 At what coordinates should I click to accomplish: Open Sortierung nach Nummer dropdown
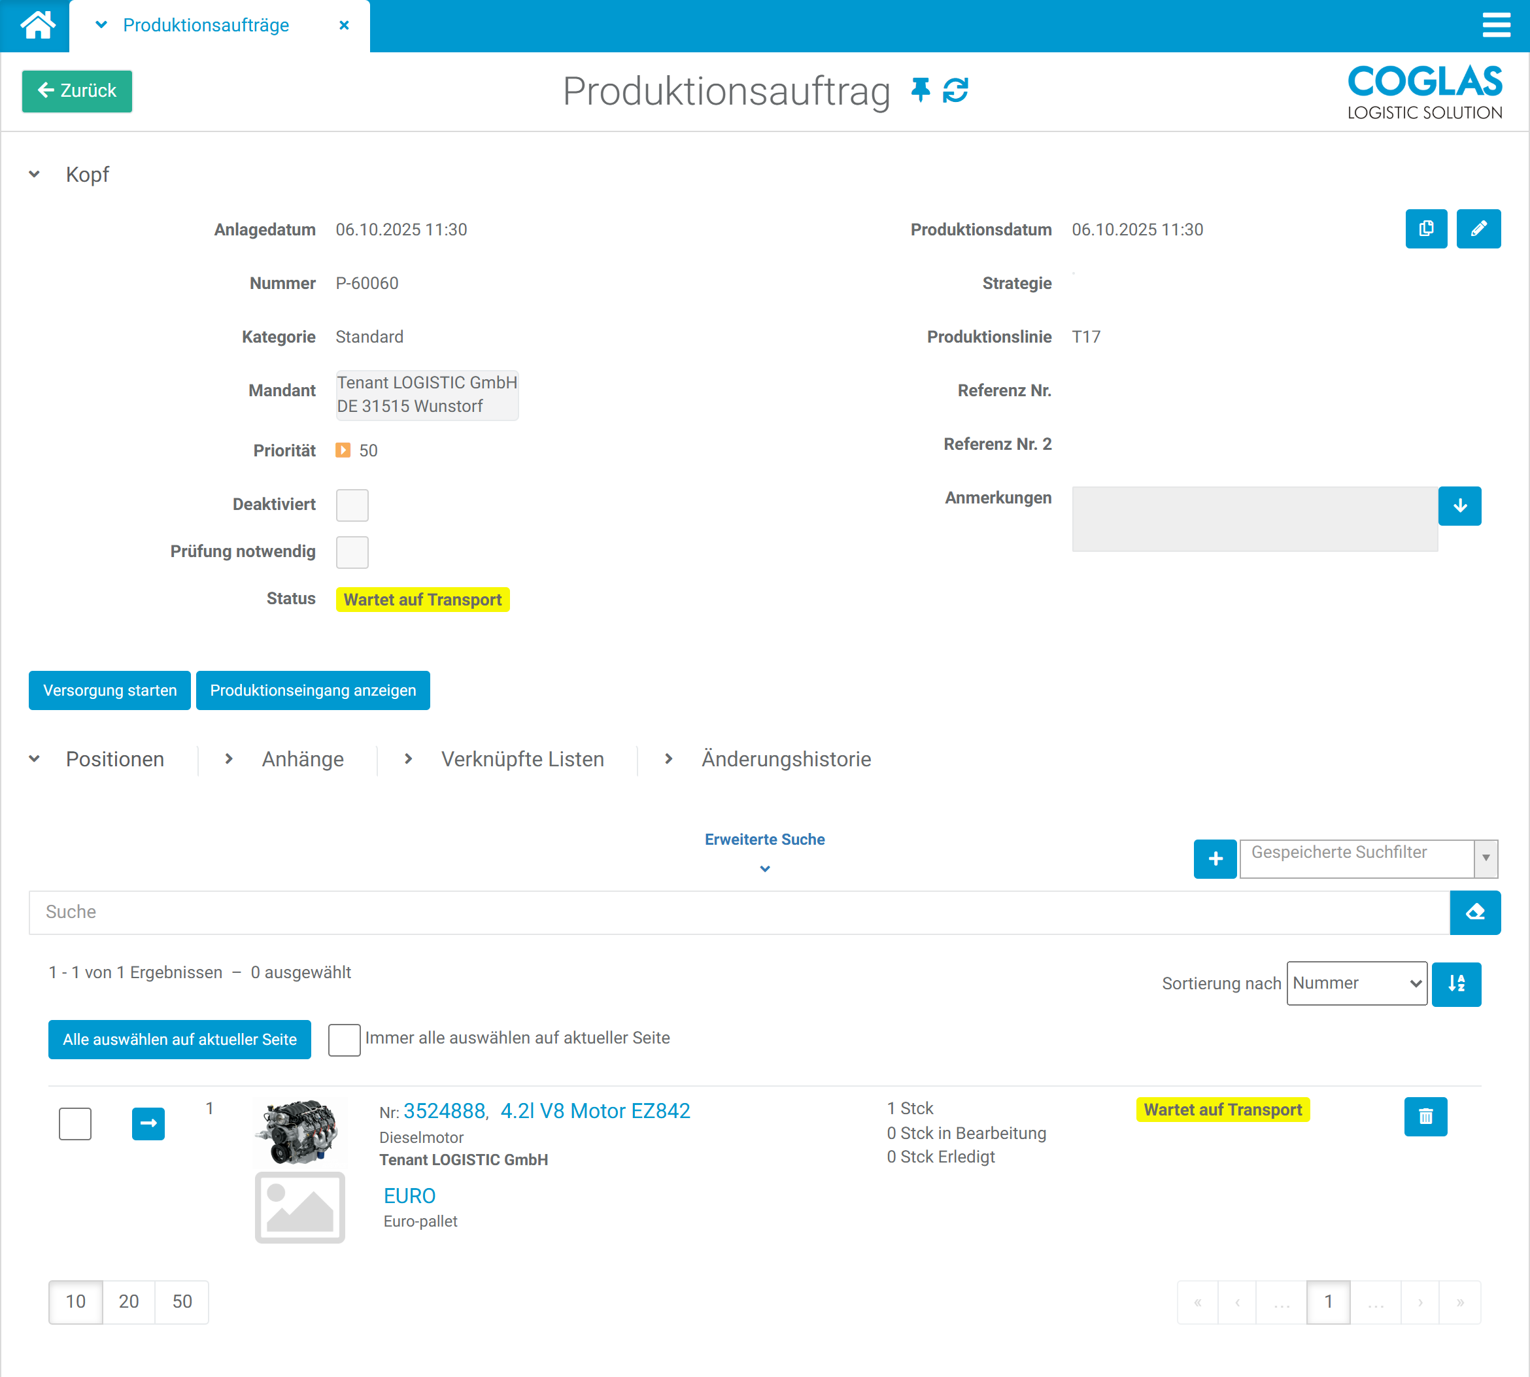[1356, 983]
